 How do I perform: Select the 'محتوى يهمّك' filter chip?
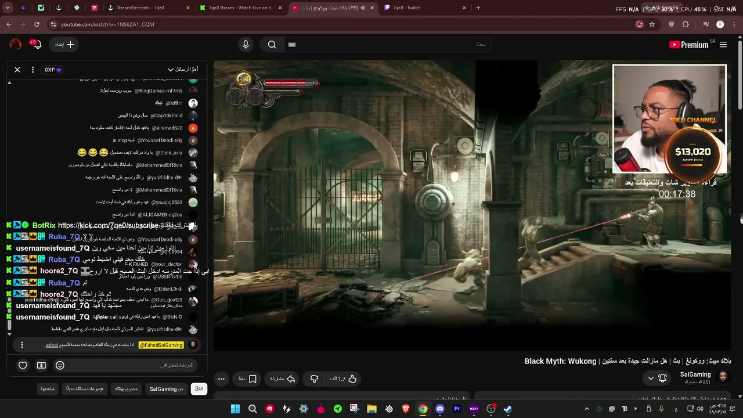coord(126,389)
